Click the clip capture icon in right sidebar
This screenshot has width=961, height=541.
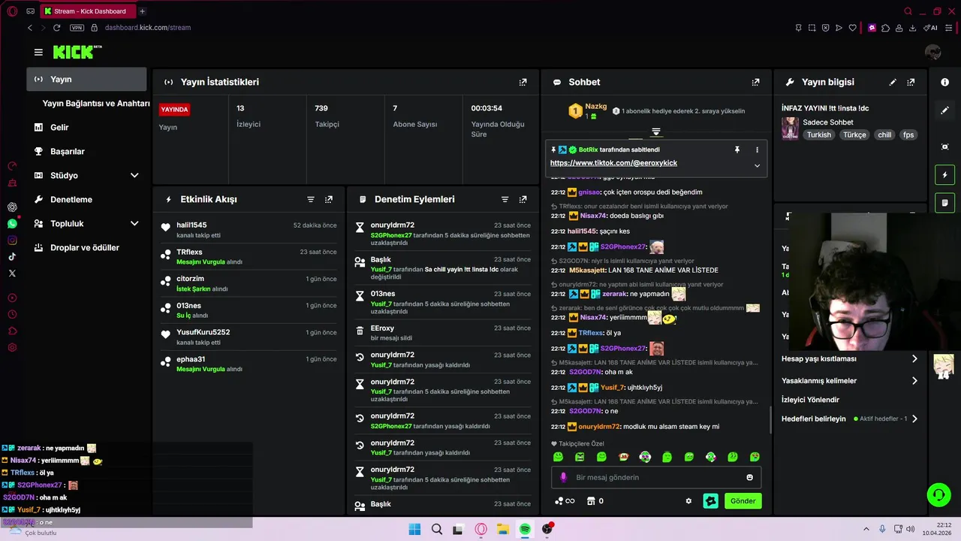[945, 147]
